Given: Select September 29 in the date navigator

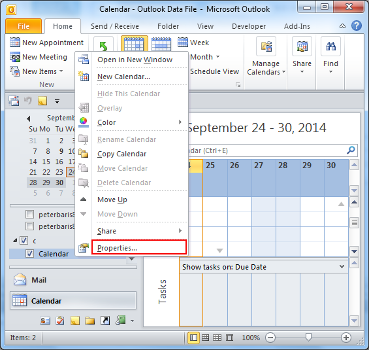Looking at the screenshot, I should click(46, 183).
